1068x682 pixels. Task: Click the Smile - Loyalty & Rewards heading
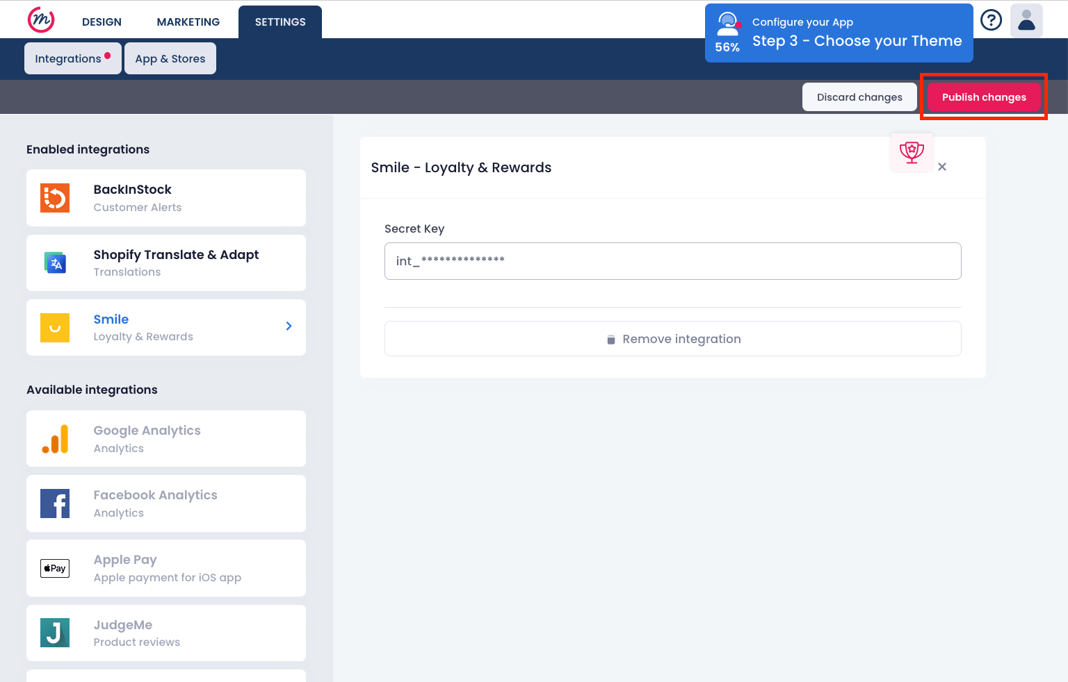tap(461, 167)
